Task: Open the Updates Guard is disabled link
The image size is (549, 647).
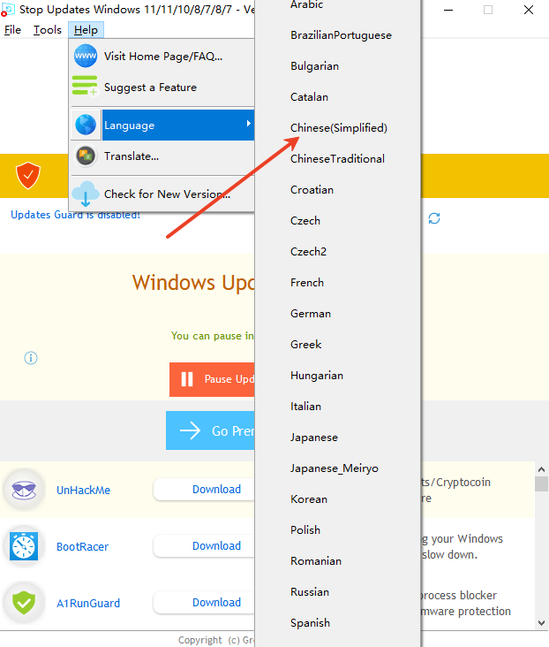Action: click(x=75, y=215)
